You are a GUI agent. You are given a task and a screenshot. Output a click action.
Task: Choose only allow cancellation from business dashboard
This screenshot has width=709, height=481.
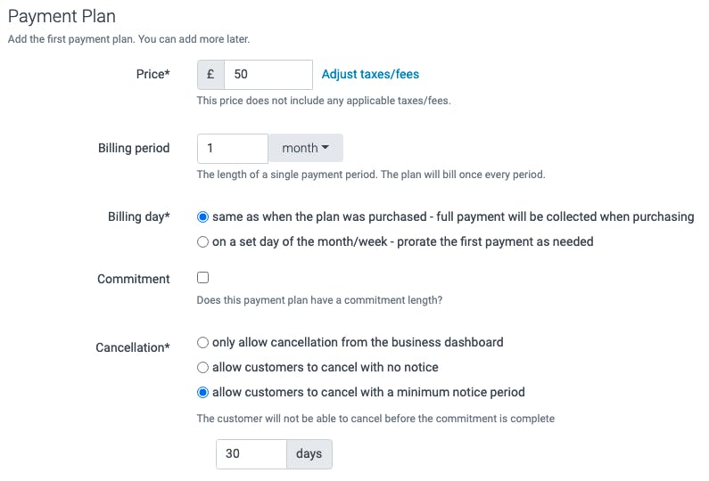click(x=203, y=342)
